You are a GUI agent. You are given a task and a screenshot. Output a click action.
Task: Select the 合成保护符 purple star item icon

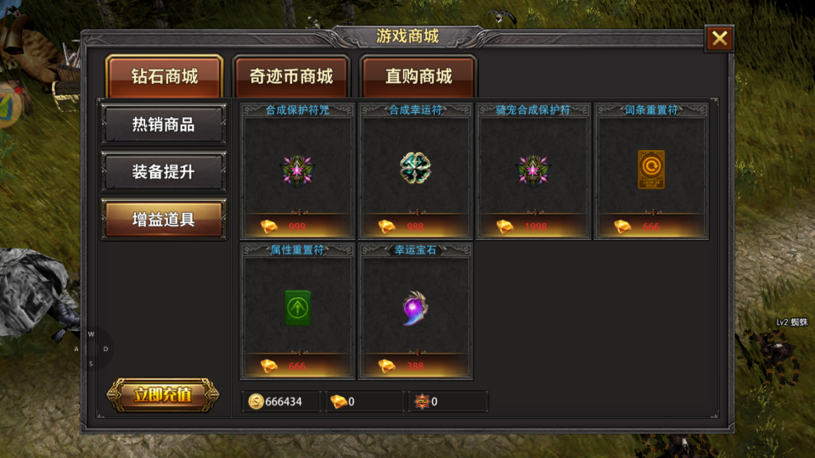pos(297,170)
